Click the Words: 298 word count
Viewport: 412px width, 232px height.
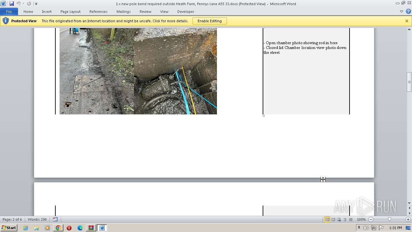click(x=37, y=219)
